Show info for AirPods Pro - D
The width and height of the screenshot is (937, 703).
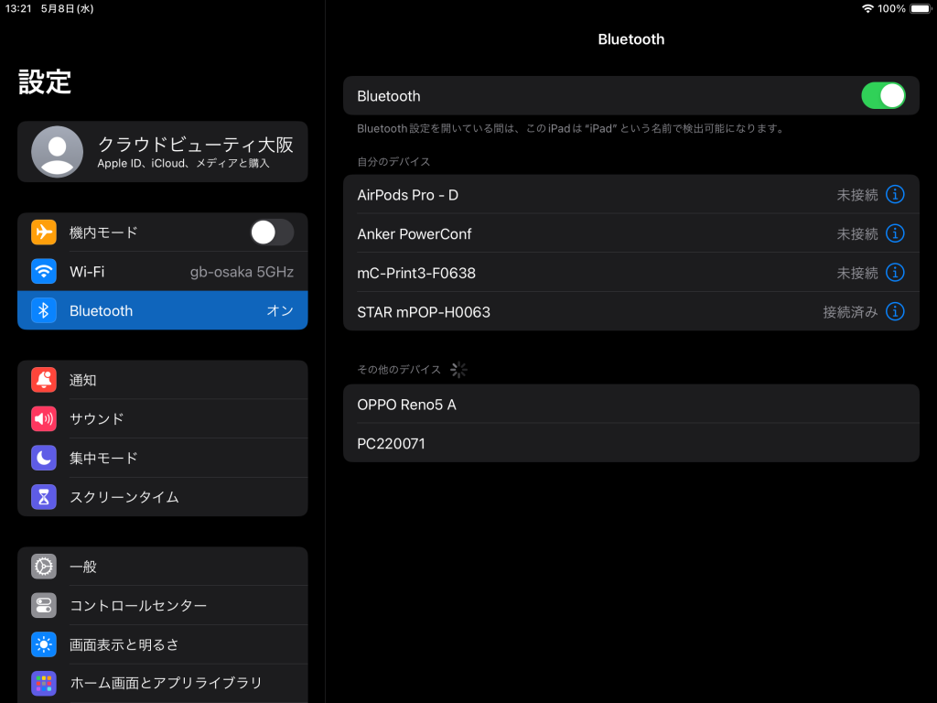[x=895, y=194]
